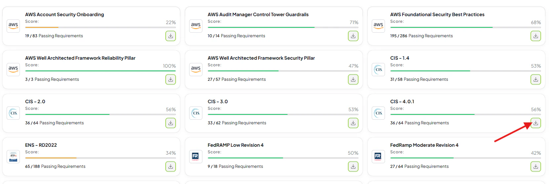Open the CIS - 1.4 title
This screenshot has height=184, width=549.
400,58
